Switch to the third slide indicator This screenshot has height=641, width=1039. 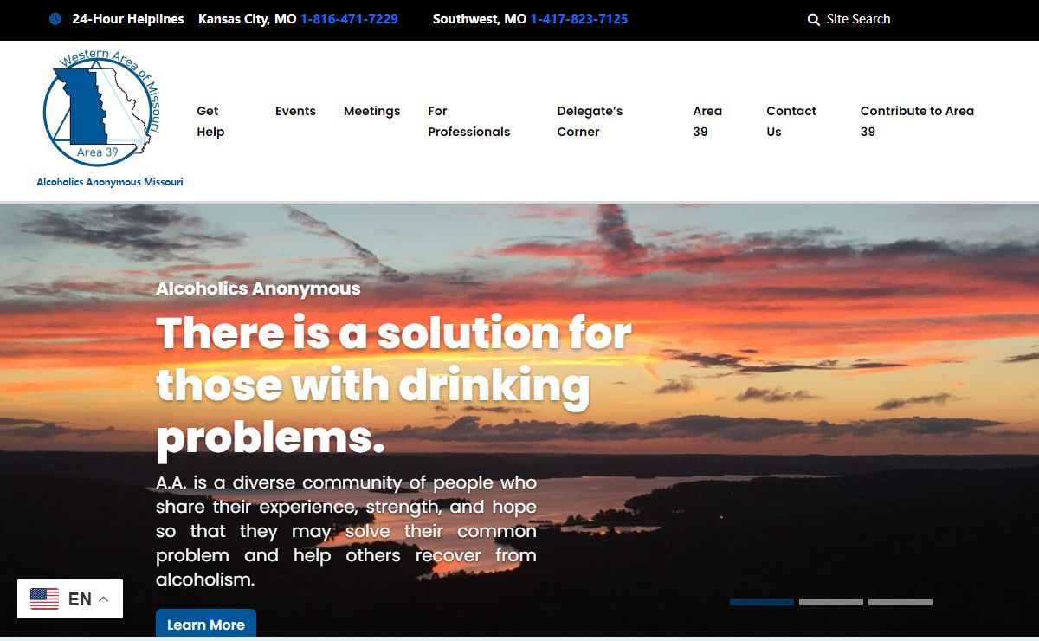click(x=900, y=602)
